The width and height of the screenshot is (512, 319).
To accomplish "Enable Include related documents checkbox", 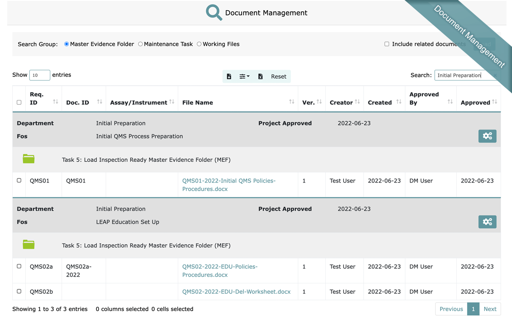I will (387, 44).
